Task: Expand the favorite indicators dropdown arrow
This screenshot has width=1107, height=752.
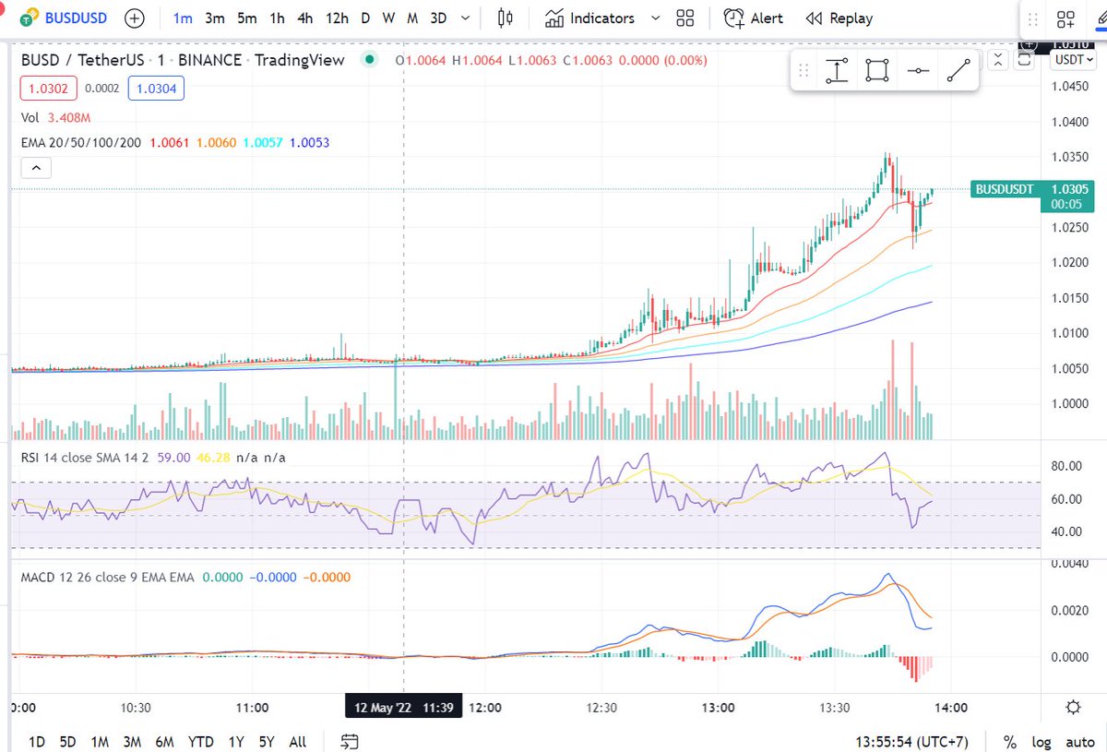Action: (x=656, y=18)
